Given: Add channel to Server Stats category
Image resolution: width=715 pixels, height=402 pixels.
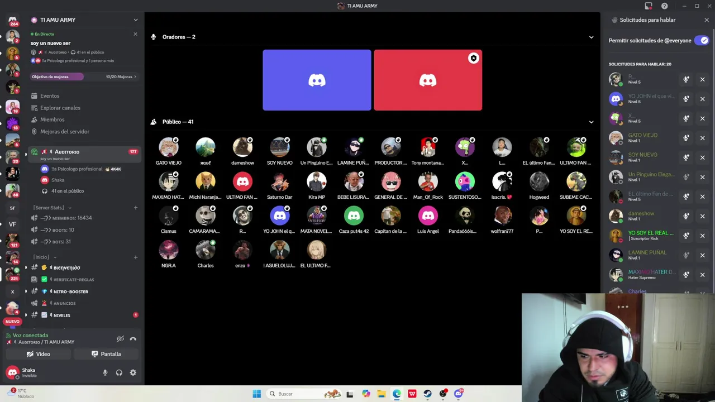Looking at the screenshot, I should coord(135,208).
